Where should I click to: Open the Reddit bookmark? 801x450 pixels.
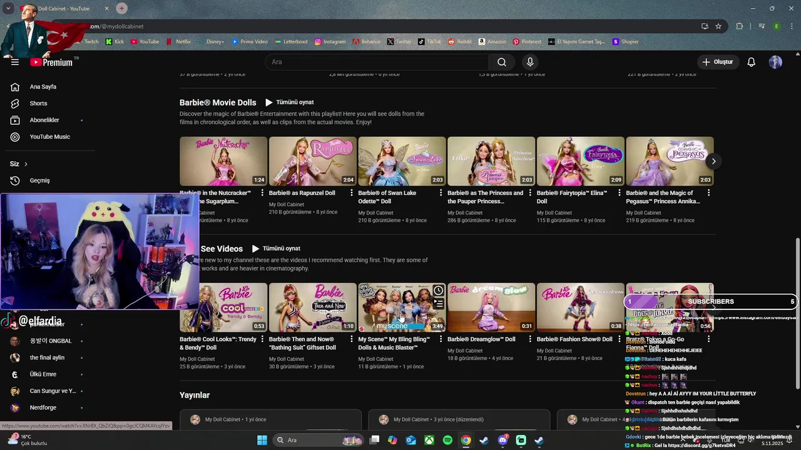(460, 42)
